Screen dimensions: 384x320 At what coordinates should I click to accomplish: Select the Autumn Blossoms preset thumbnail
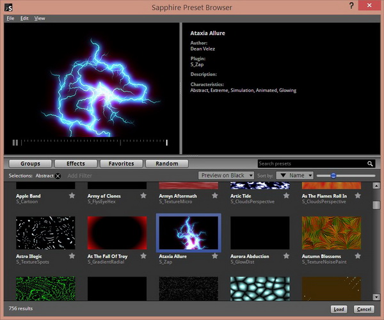coord(331,233)
